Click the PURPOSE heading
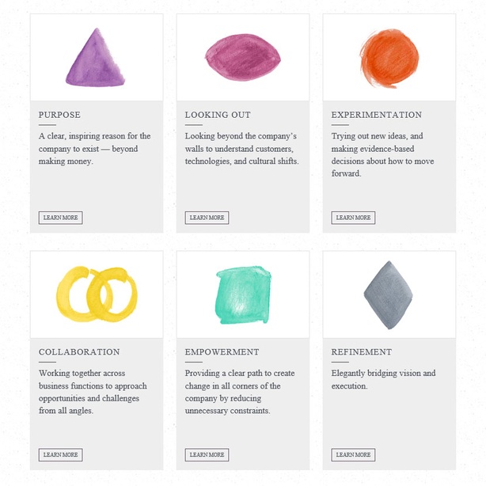486x486 pixels. pos(59,115)
